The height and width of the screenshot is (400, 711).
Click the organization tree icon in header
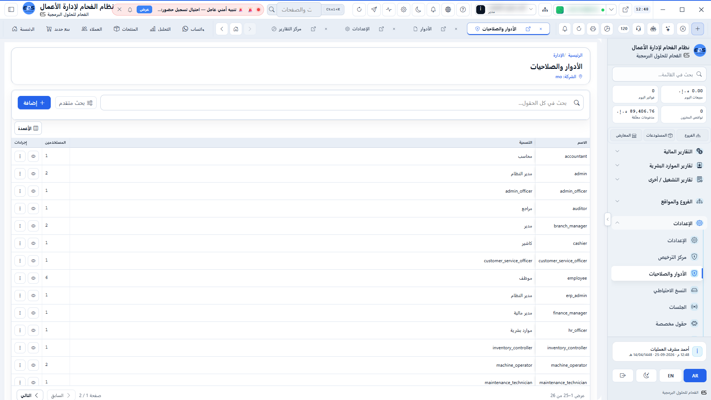tap(545, 10)
